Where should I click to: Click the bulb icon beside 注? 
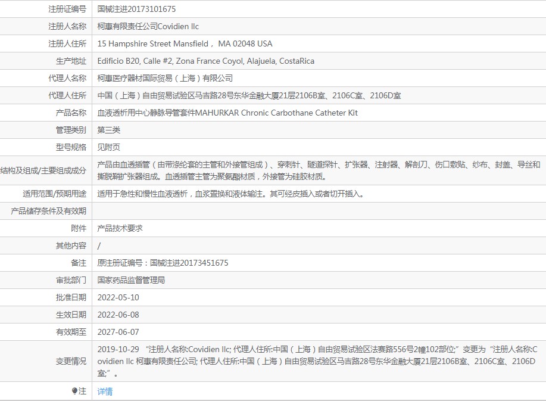[x=74, y=391]
